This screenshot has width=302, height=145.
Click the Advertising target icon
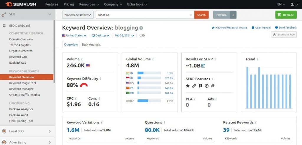point(4,142)
